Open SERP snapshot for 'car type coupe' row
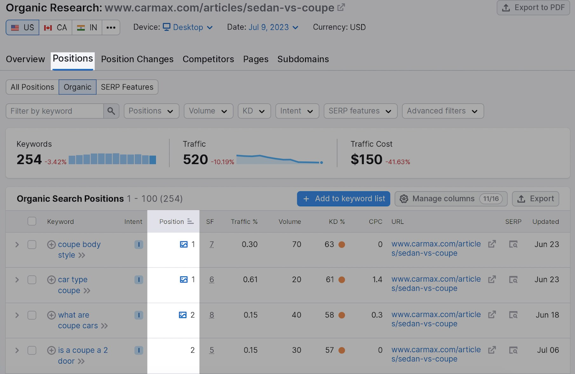Image resolution: width=575 pixels, height=374 pixels. click(x=513, y=280)
